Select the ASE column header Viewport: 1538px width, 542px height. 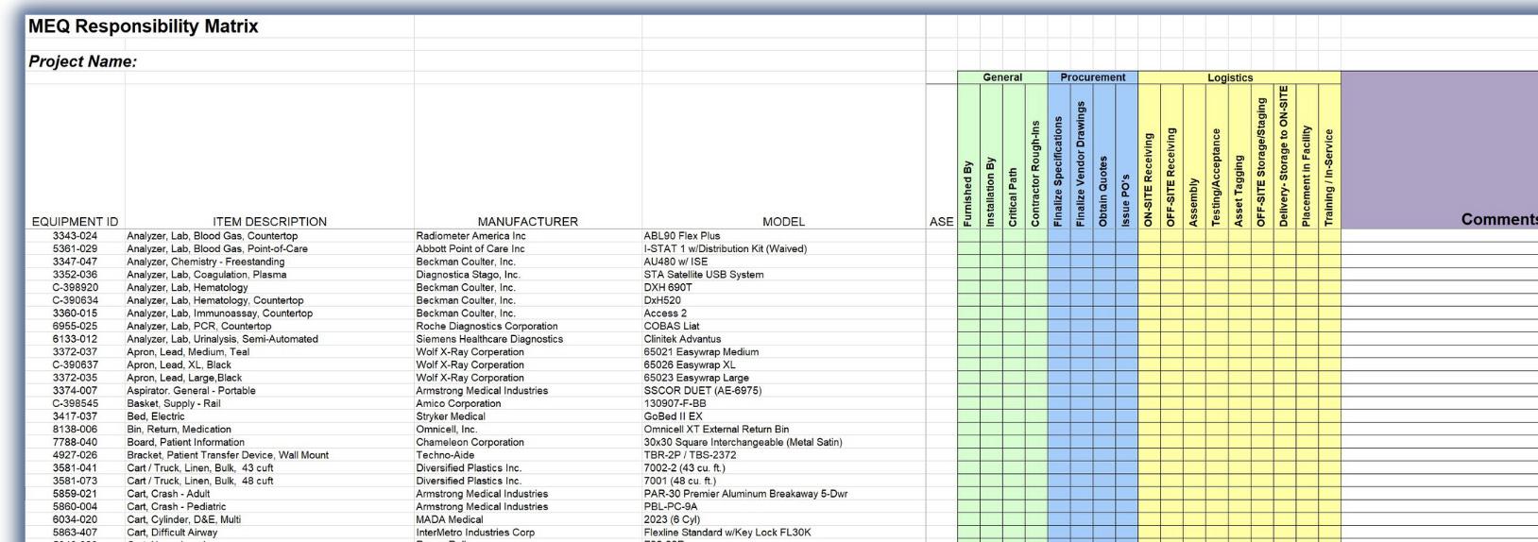941,222
